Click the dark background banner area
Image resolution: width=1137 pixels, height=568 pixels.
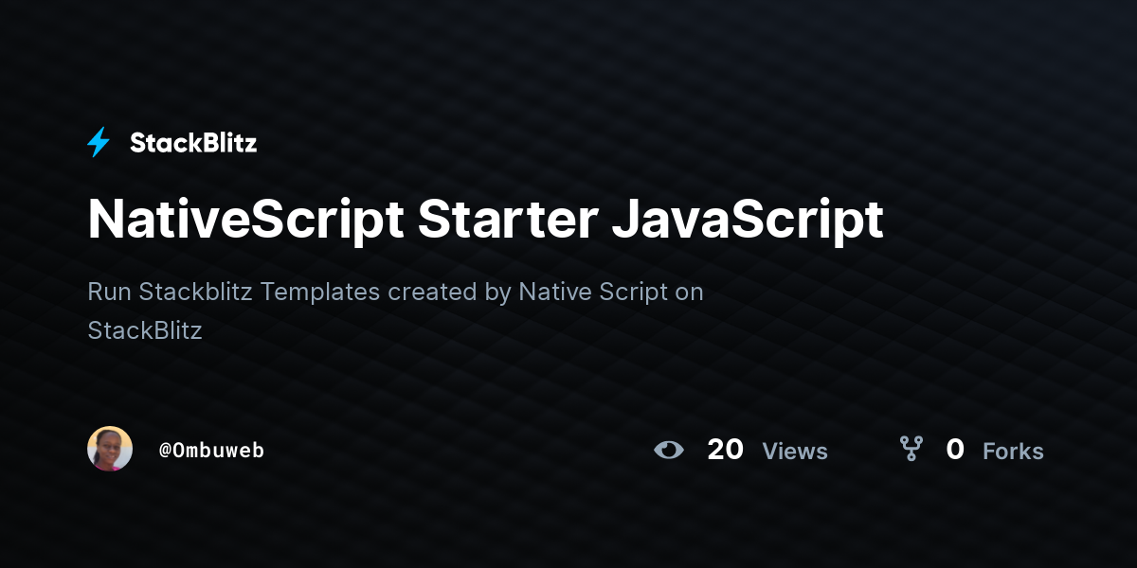568,530
